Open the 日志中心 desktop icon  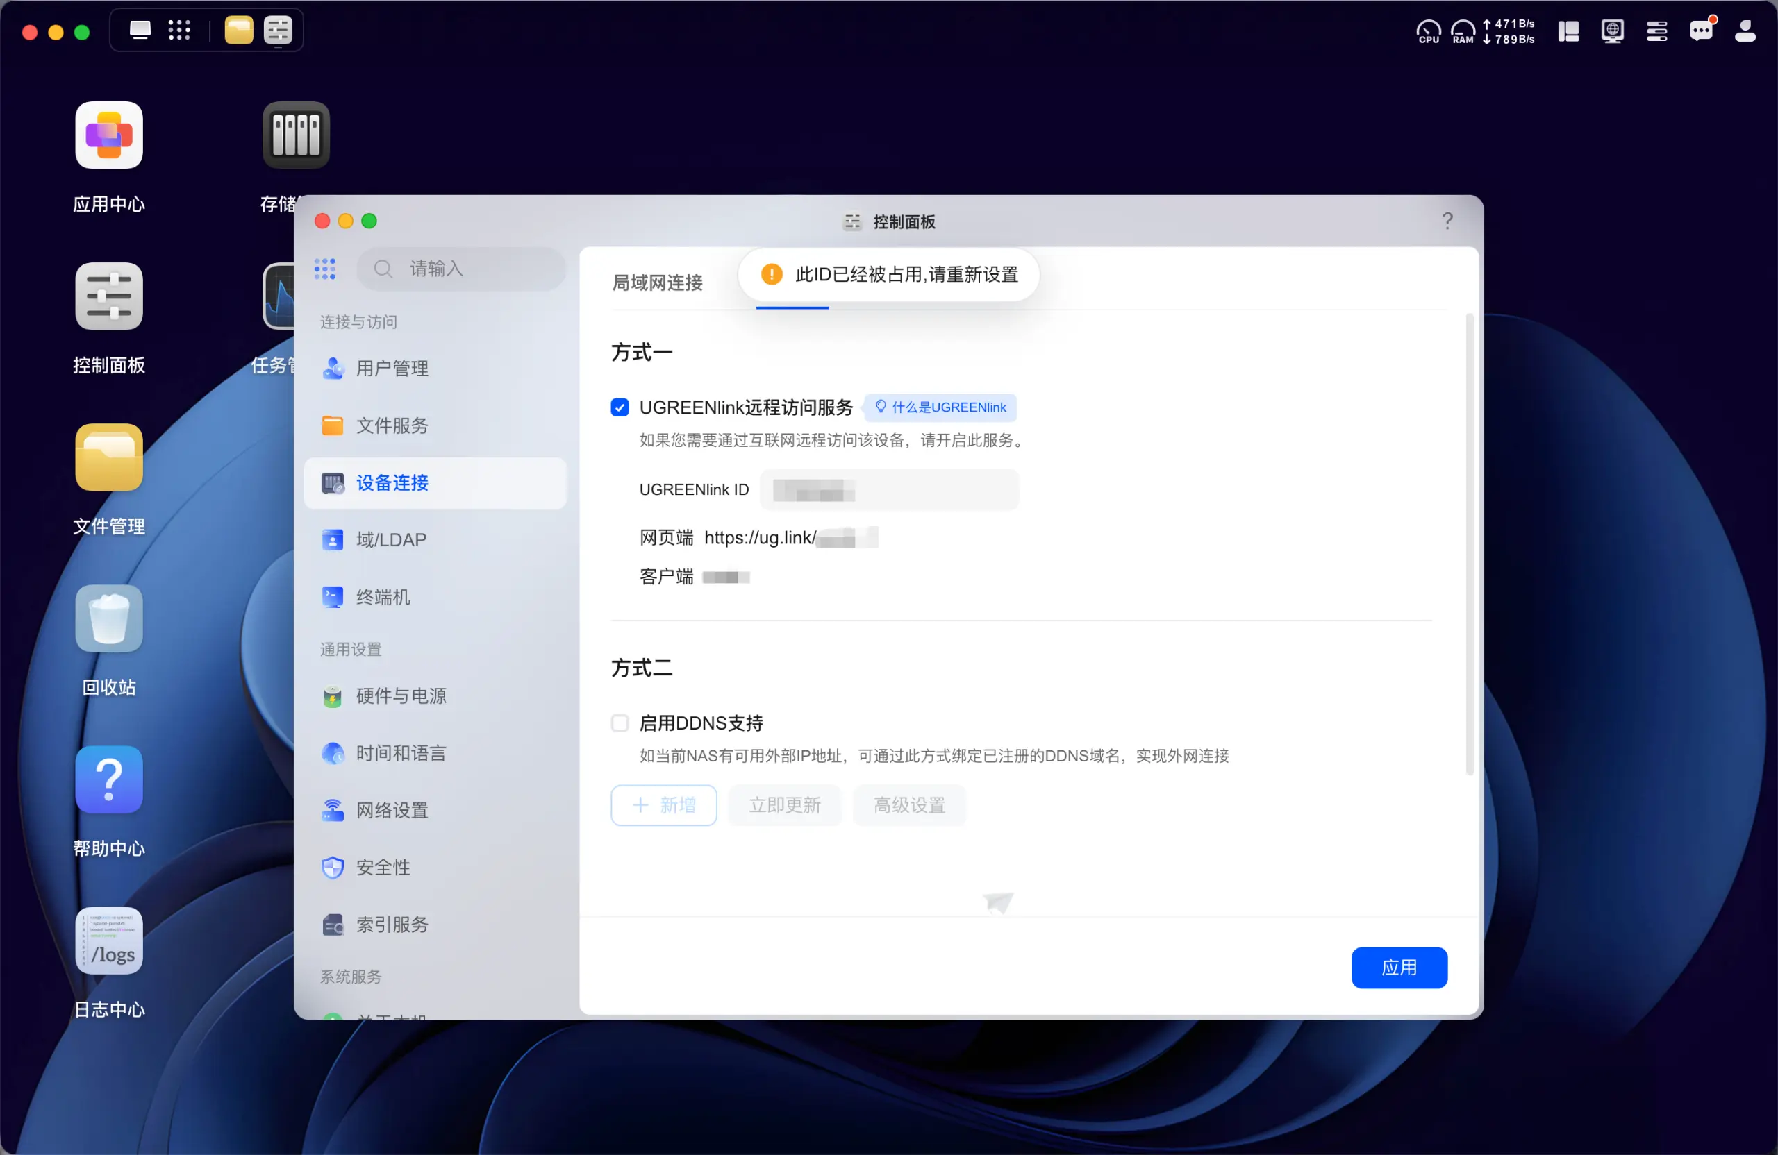coord(109,941)
